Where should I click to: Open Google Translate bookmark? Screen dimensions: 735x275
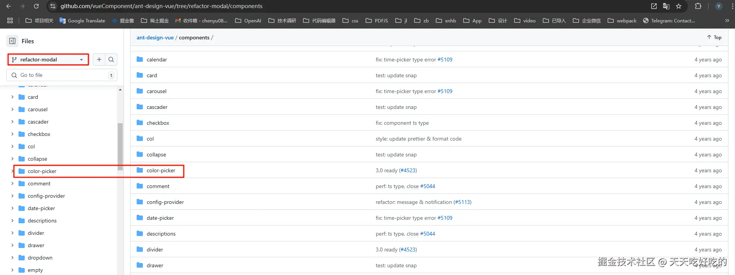(82, 20)
